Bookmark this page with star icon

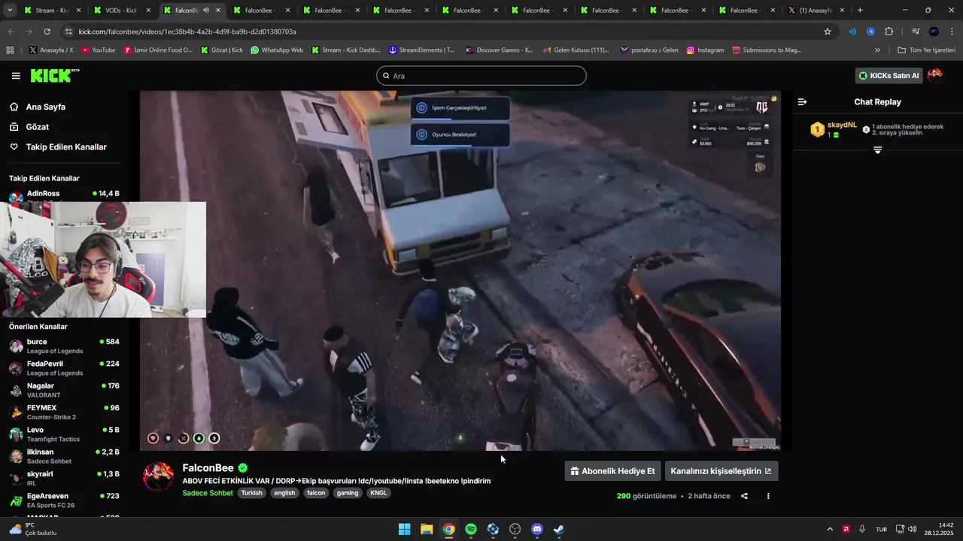(828, 32)
